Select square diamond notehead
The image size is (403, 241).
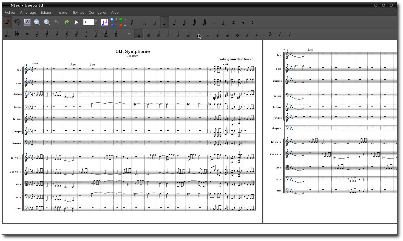(x=237, y=34)
